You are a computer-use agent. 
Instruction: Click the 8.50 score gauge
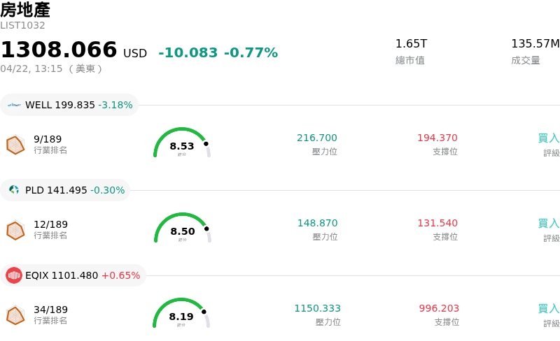(x=182, y=228)
